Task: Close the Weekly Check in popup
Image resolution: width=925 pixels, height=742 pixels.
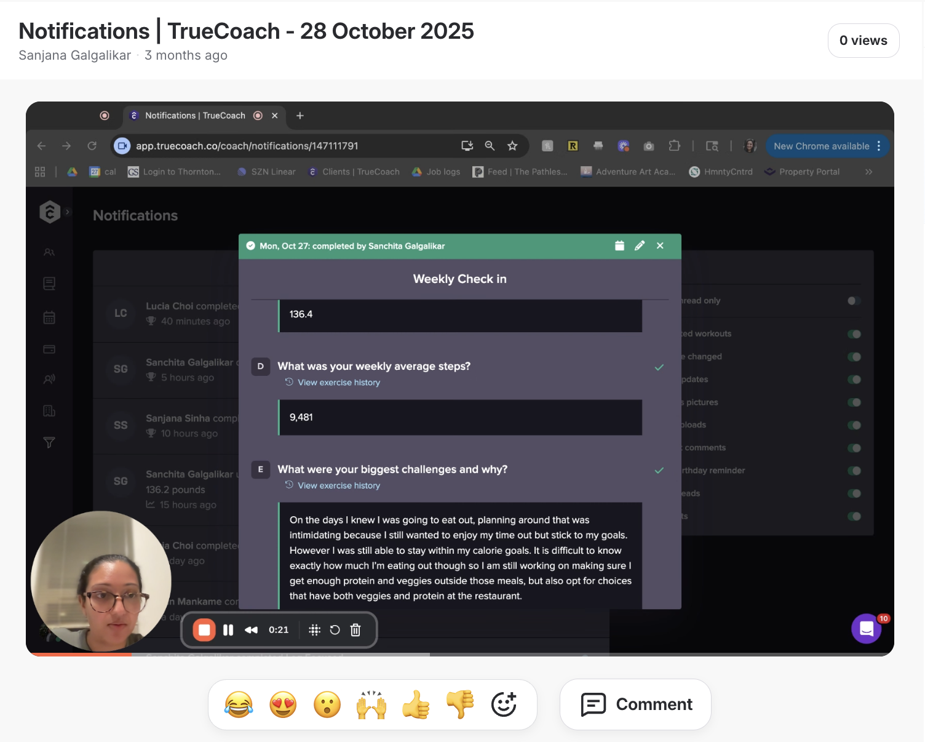Action: [660, 245]
